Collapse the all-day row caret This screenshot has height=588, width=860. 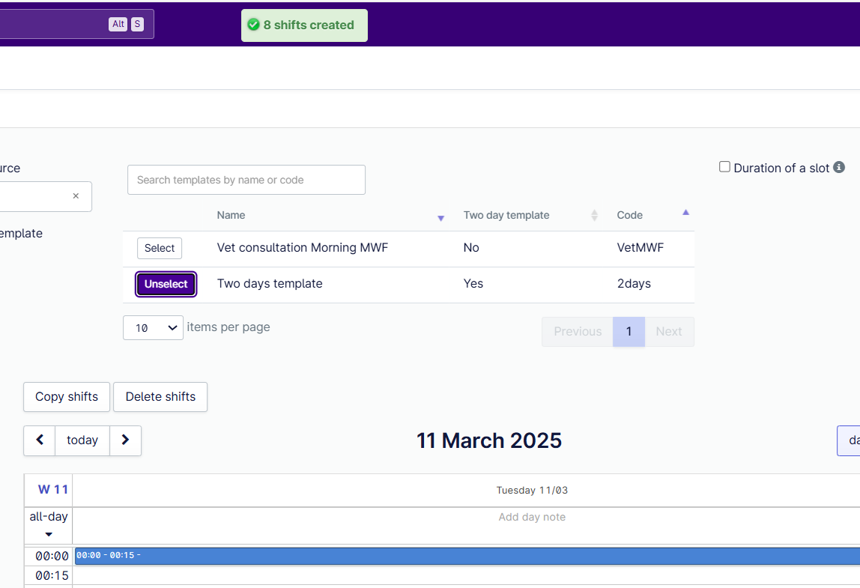point(48,534)
